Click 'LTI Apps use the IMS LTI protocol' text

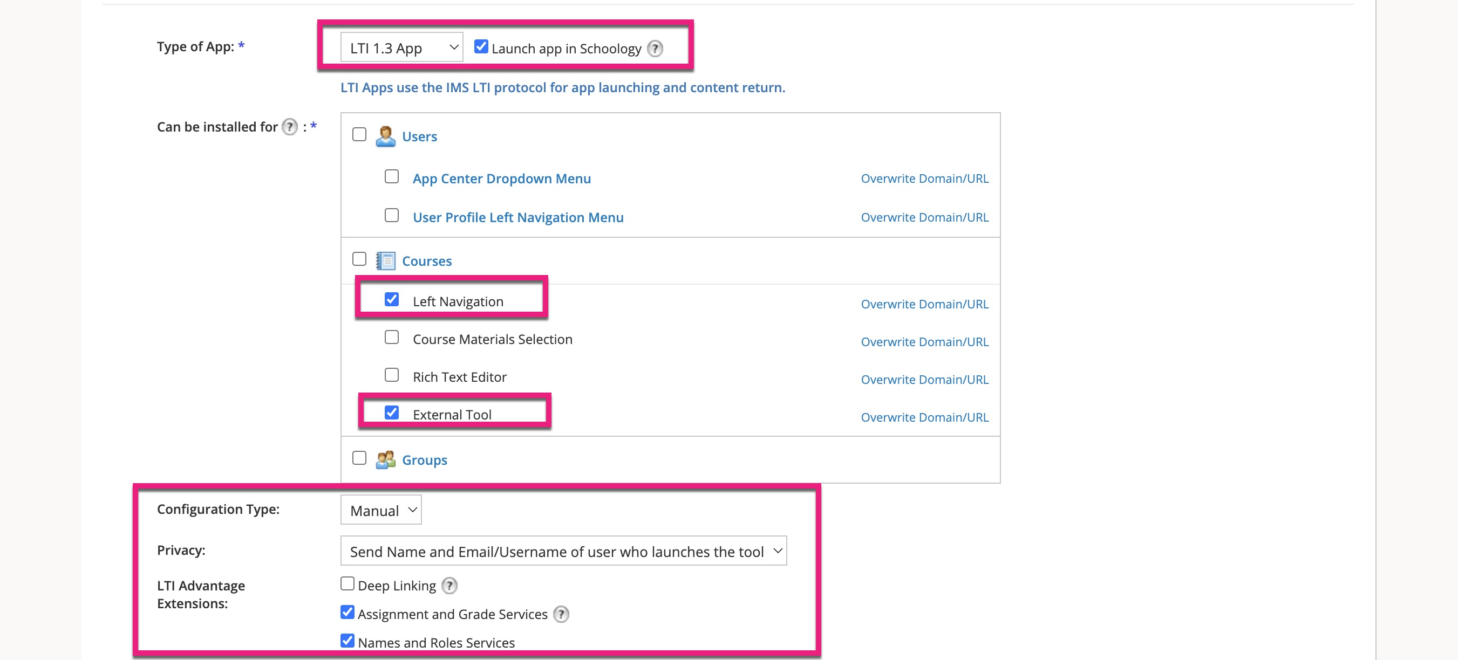coord(563,88)
